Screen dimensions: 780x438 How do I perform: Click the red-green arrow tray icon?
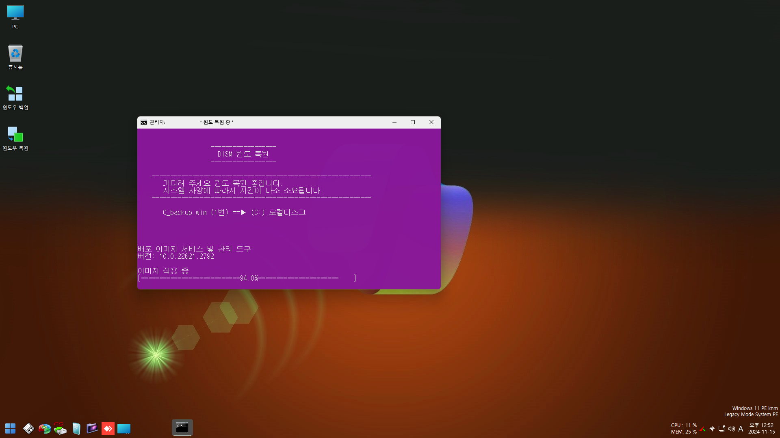[703, 429]
